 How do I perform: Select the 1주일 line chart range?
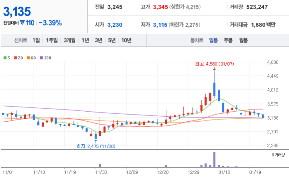pyautogui.click(x=52, y=40)
